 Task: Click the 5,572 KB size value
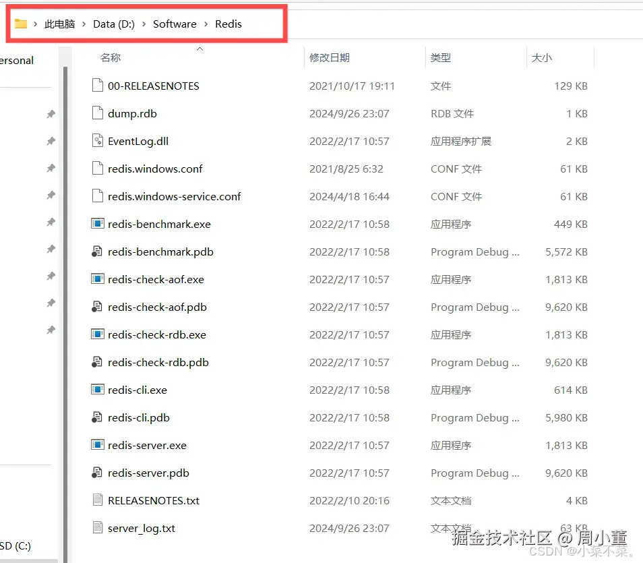click(x=566, y=251)
